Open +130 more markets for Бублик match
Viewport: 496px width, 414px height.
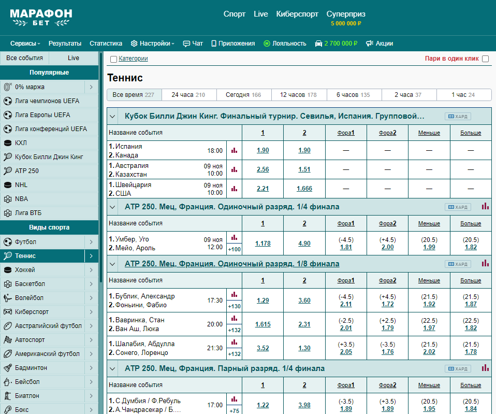point(234,306)
